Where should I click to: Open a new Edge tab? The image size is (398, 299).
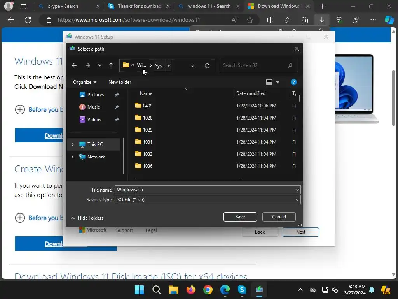click(x=322, y=6)
